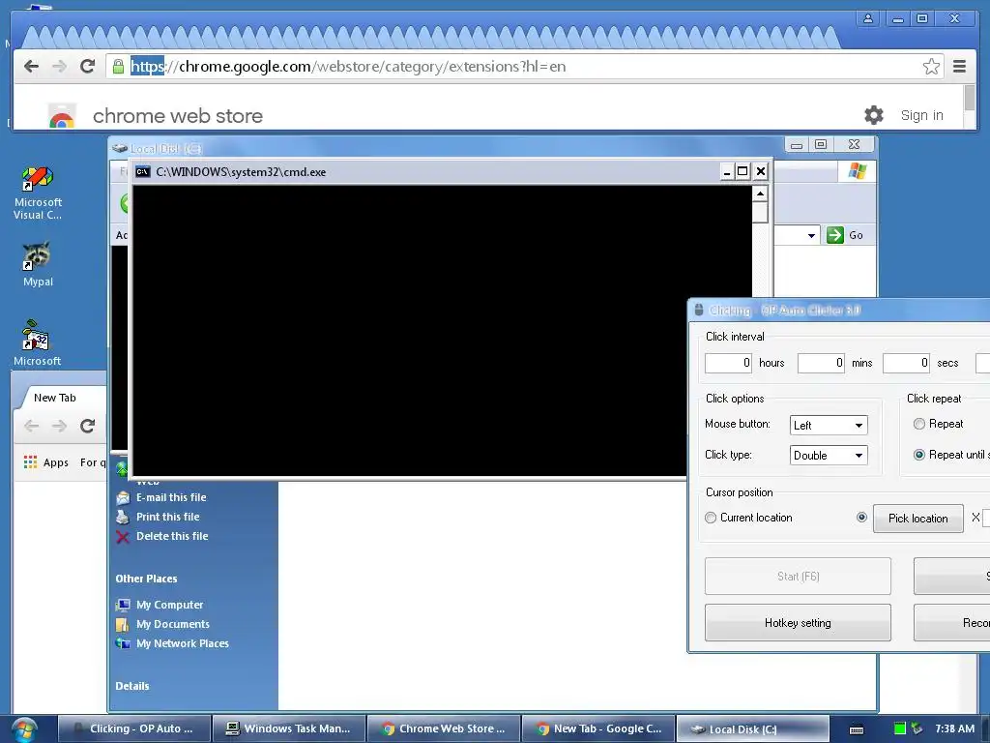The image size is (990, 743).
Task: Click the green padlock in address bar
Action: pos(118,67)
